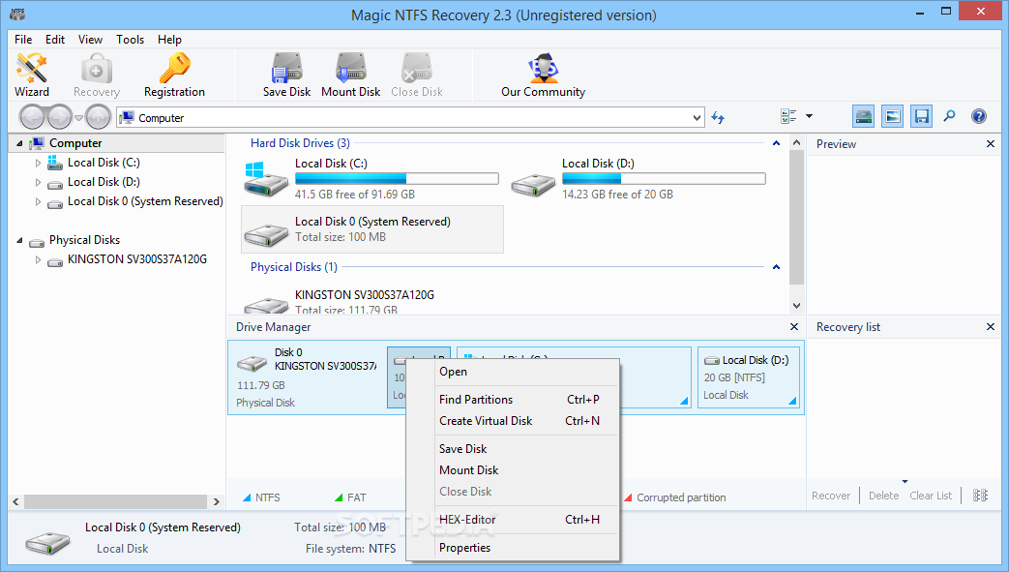Open the File menu
Screen dimensions: 1009x572
coord(23,40)
